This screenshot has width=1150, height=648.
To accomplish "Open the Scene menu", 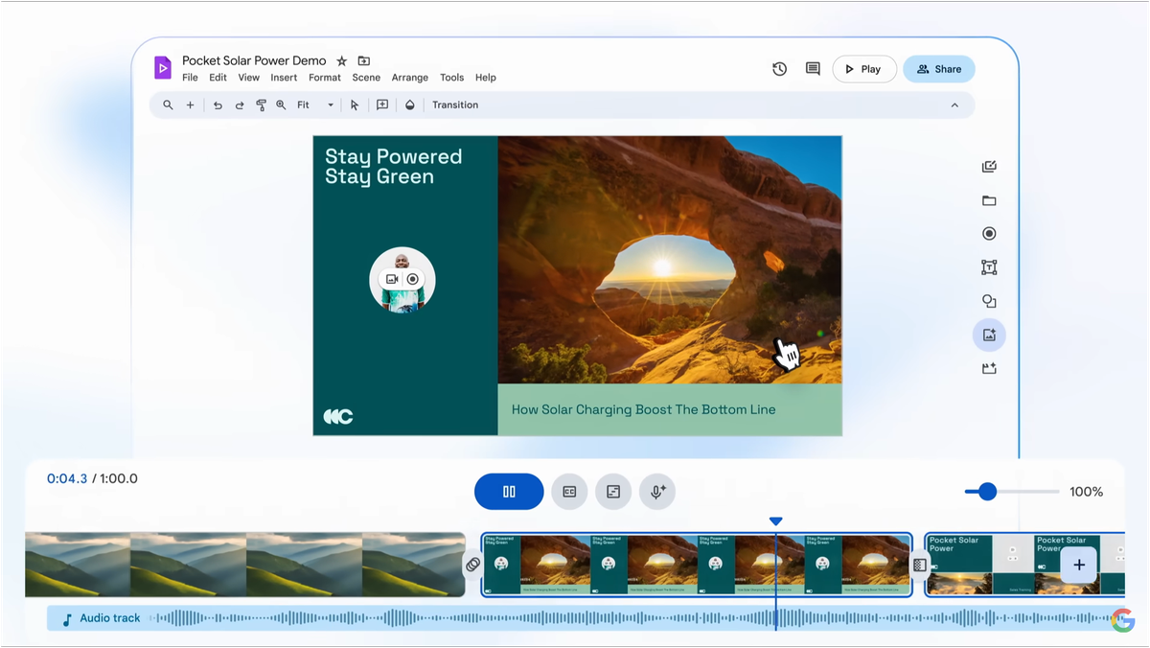I will pyautogui.click(x=366, y=78).
